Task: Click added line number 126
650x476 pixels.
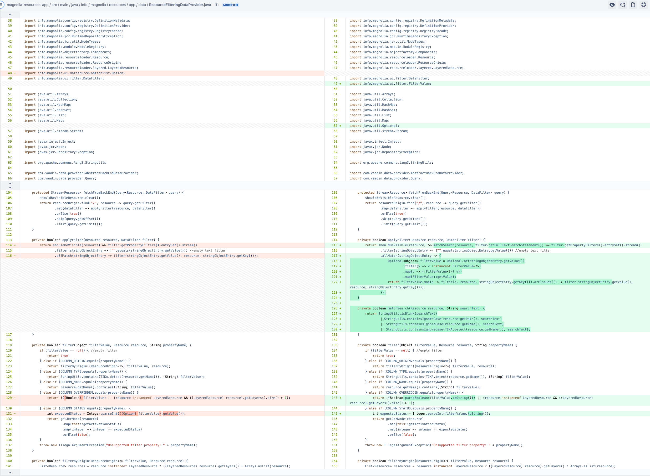Action: point(334,308)
